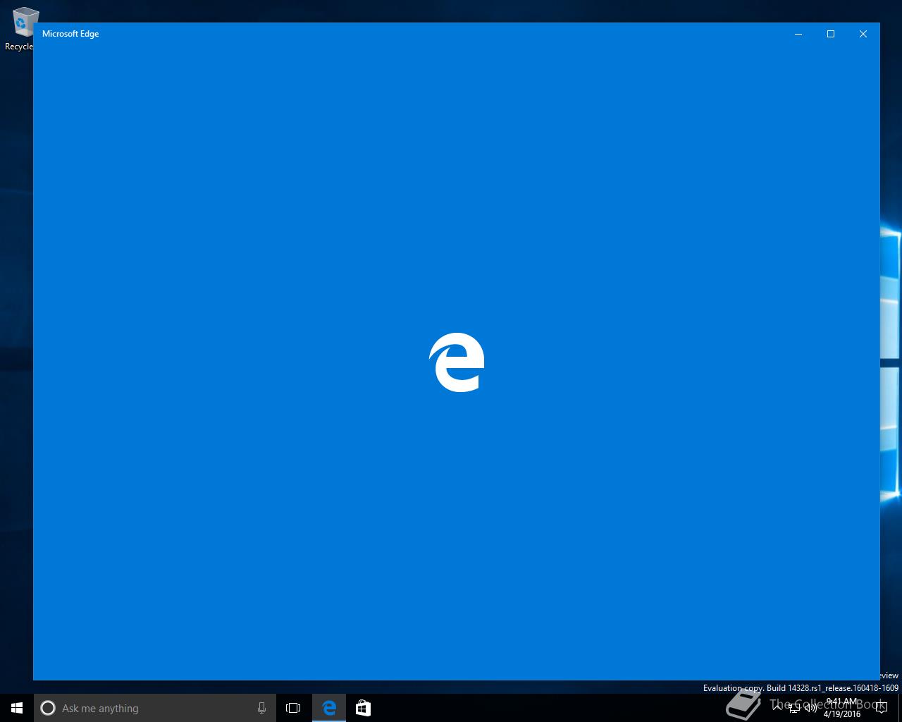Show the calendar via 9:41 AM clock
Image resolution: width=902 pixels, height=722 pixels.
click(x=842, y=708)
